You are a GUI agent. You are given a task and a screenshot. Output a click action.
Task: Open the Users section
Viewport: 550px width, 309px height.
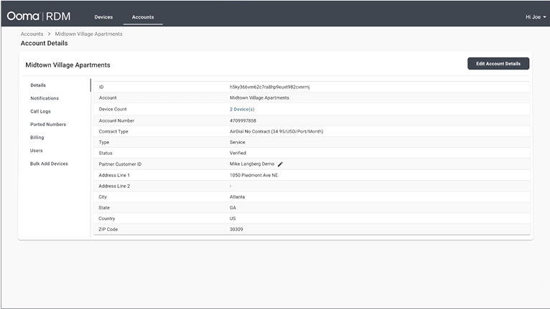(36, 151)
